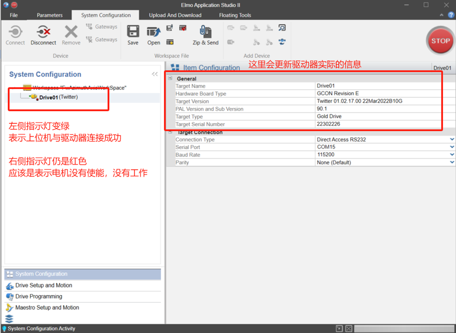Image resolution: width=456 pixels, height=333 pixels.
Task: Go to Drive Setup and Motion
Action: [x=44, y=286]
